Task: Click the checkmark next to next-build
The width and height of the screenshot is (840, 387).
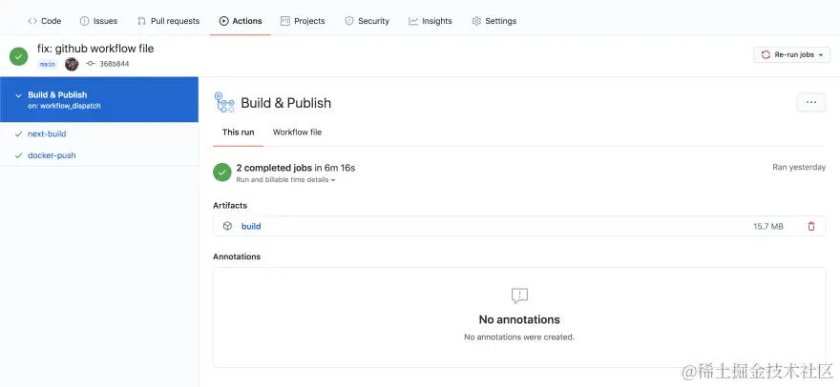Action: tap(19, 133)
